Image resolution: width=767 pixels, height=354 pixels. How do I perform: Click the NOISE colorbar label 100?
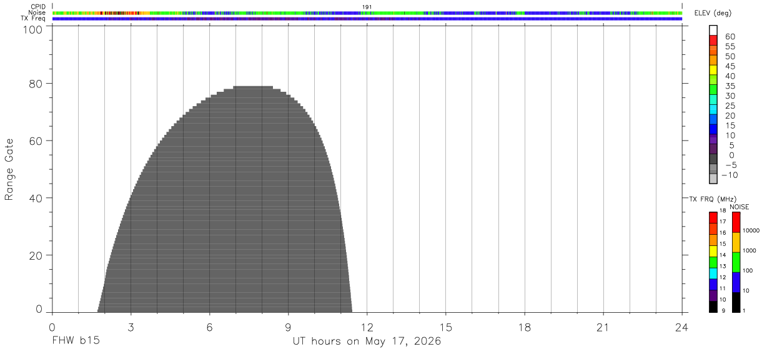(748, 270)
